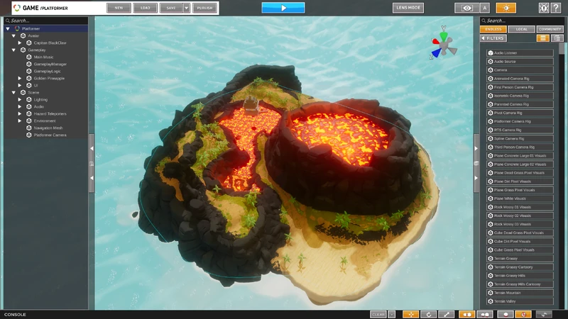
Task: Toggle LENS MODE
Action: click(408, 8)
